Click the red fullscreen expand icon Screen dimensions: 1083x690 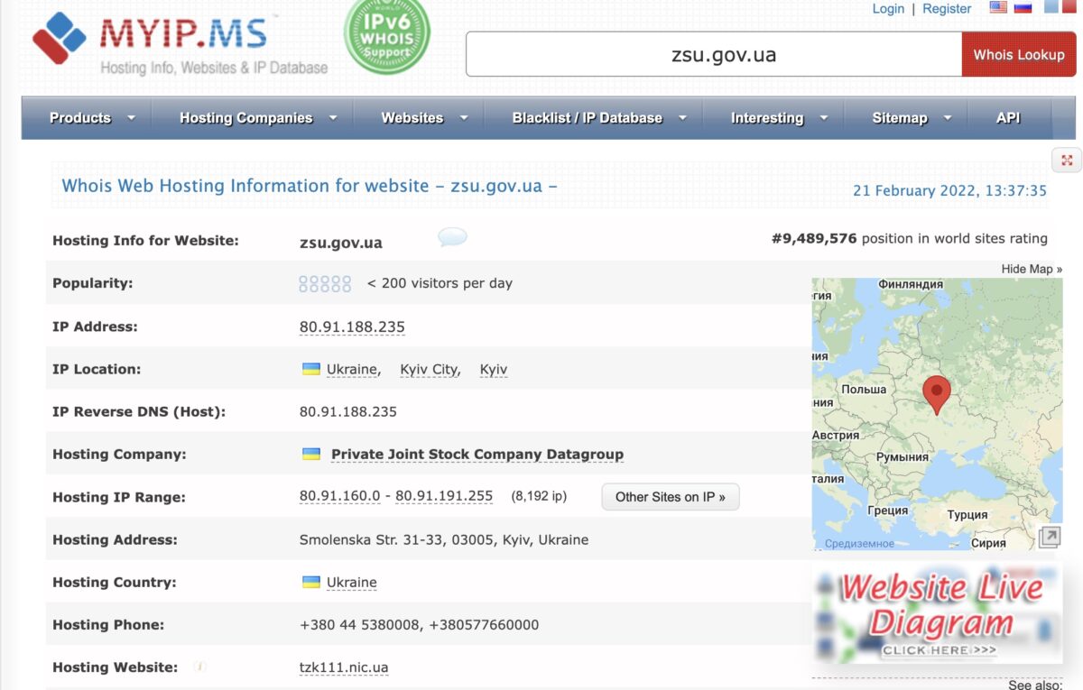pos(1067,160)
